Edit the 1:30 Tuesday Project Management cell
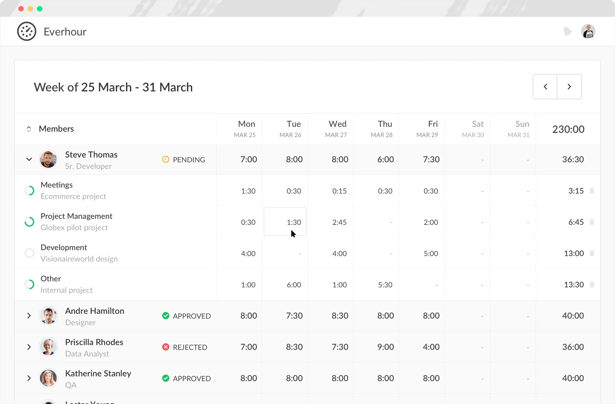Image resolution: width=615 pixels, height=404 pixels. pyautogui.click(x=285, y=222)
